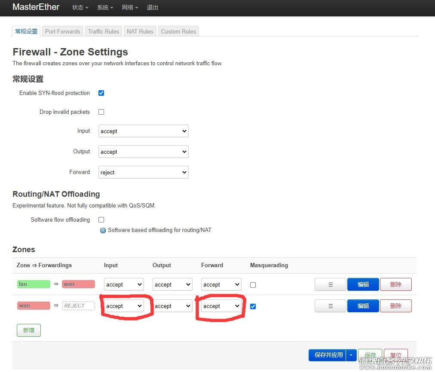Open the general Forward policy dropdown set to reject
Image resolution: width=435 pixels, height=372 pixels.
pos(144,173)
